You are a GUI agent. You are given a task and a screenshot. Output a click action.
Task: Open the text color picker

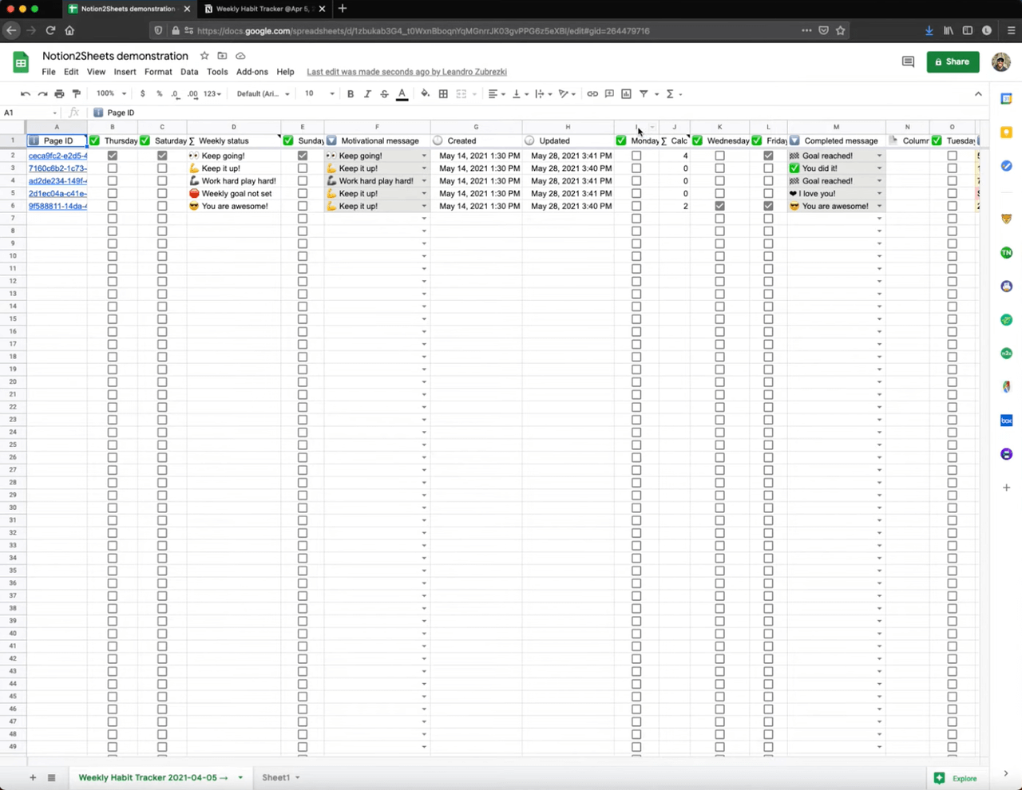pos(402,94)
